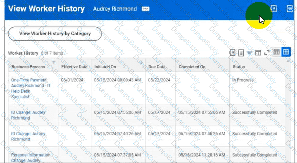Open ID Change link initiated 07:55:06 AM
The image size is (297, 163).
point(28,115)
